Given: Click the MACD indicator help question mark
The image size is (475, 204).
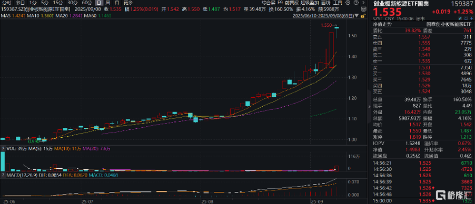Looking at the screenshot, I should pyautogui.click(x=3, y=175).
